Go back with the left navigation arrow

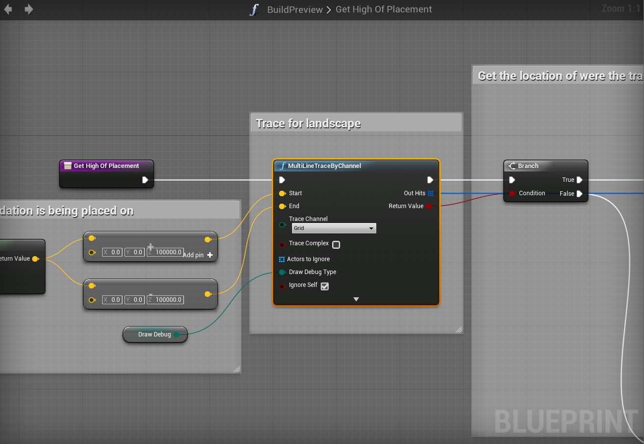coord(8,9)
